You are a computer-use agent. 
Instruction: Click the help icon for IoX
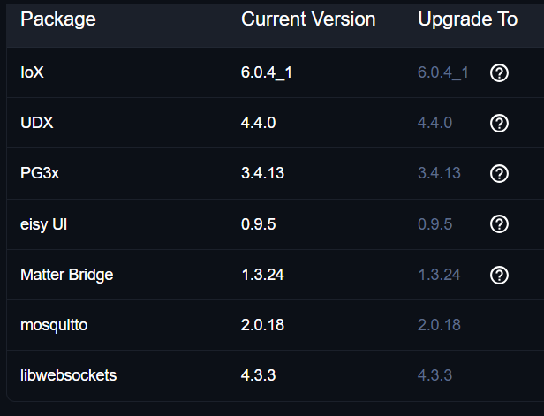click(499, 72)
